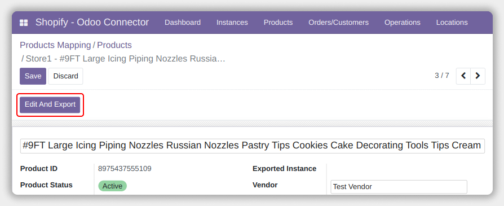The image size is (504, 206).
Task: Go to previous record arrow
Action: pyautogui.click(x=463, y=76)
